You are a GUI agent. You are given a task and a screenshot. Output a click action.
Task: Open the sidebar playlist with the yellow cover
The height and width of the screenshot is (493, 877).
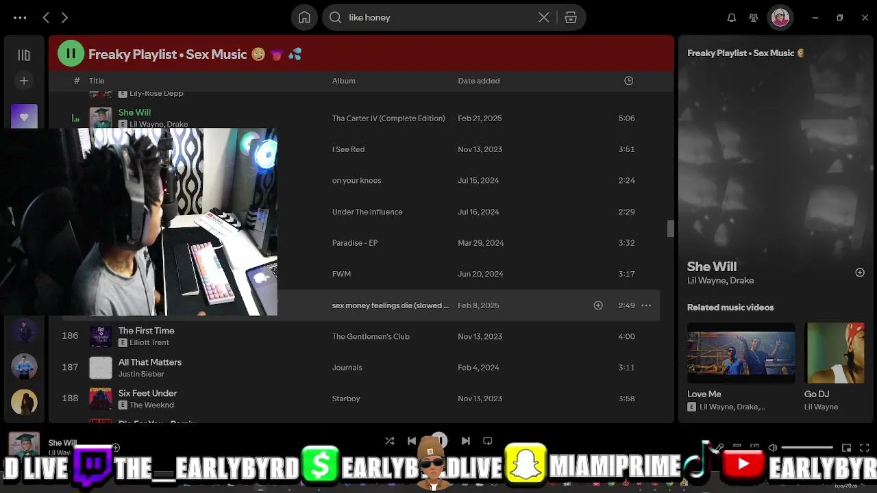click(x=24, y=402)
